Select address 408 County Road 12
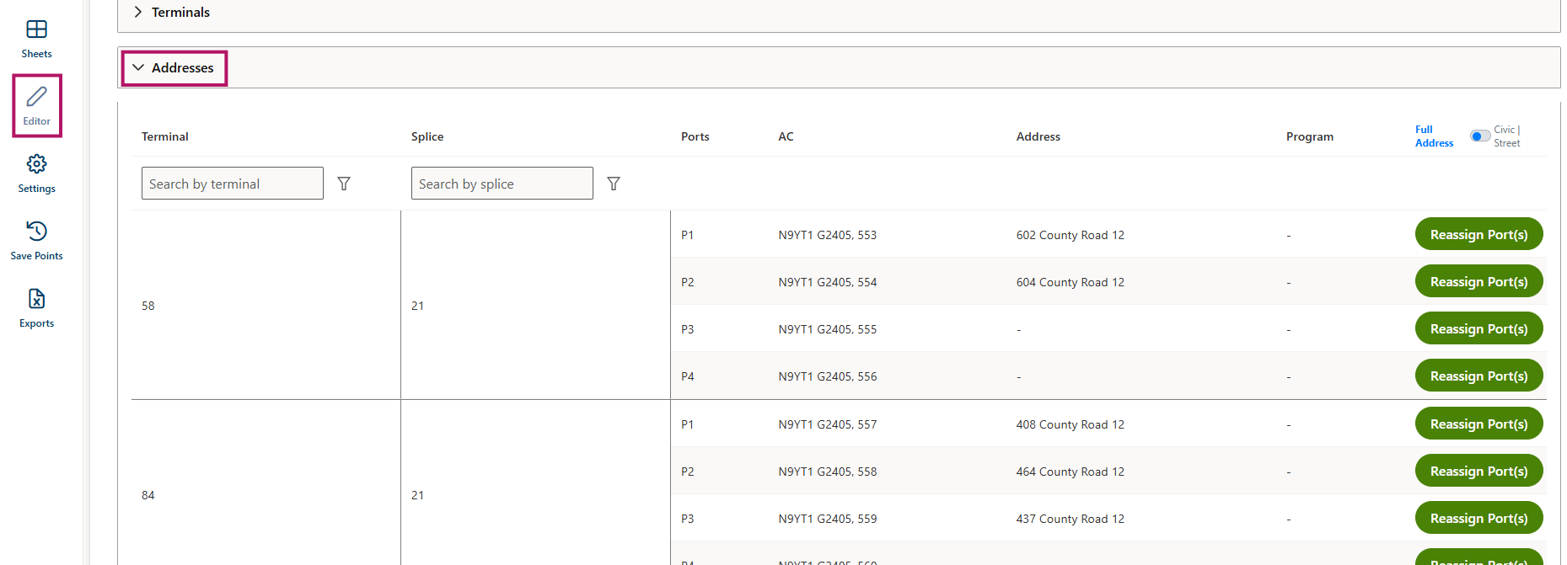 coord(1071,424)
